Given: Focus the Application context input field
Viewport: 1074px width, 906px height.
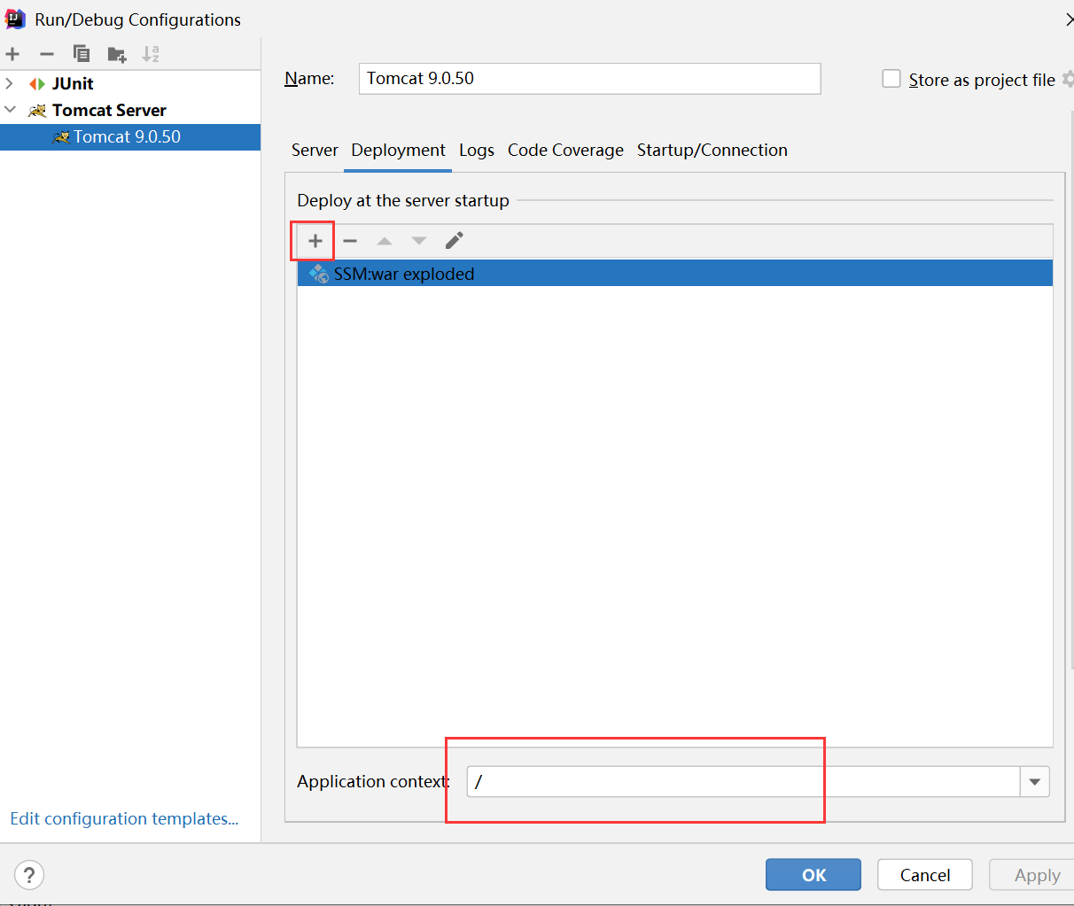Looking at the screenshot, I should [743, 782].
